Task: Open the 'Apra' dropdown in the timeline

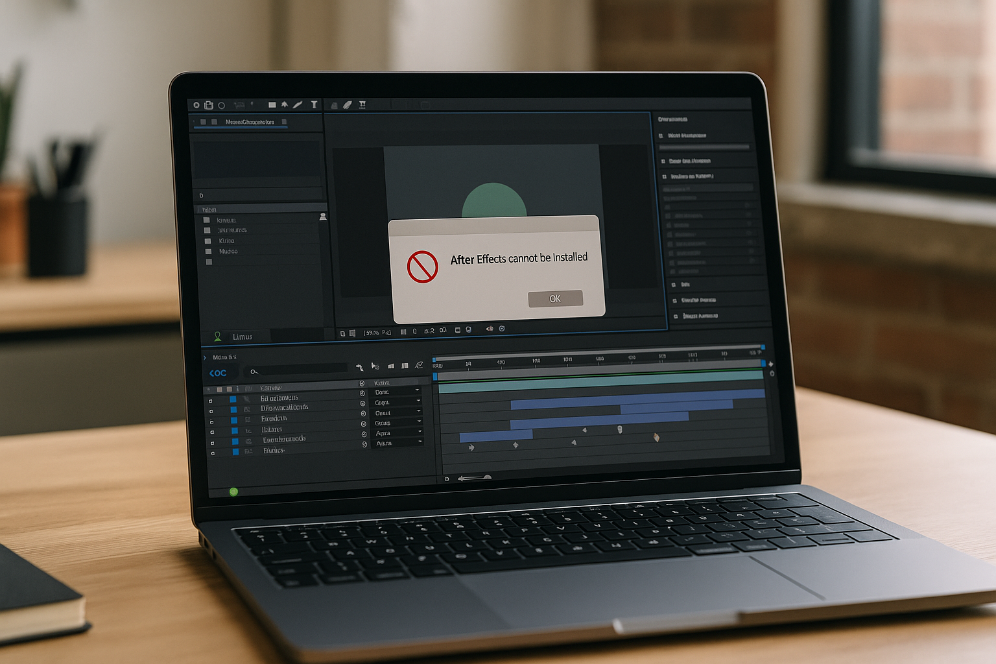Action: pyautogui.click(x=397, y=433)
